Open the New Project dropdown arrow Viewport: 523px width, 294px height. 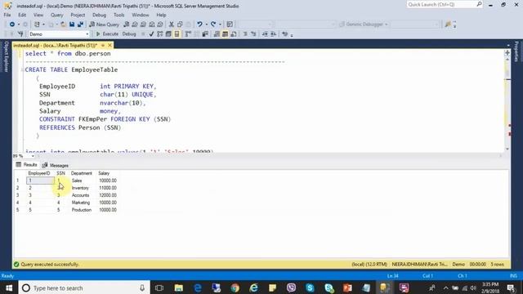[x=43, y=24]
